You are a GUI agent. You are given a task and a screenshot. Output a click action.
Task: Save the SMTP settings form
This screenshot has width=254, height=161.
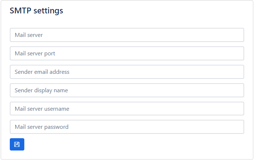coord(17,144)
